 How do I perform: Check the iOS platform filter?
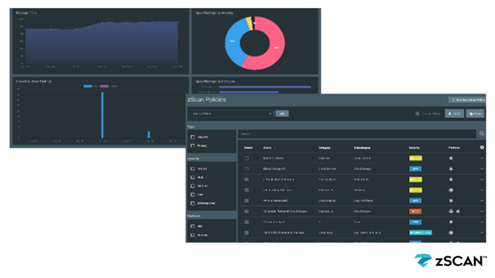tap(193, 227)
